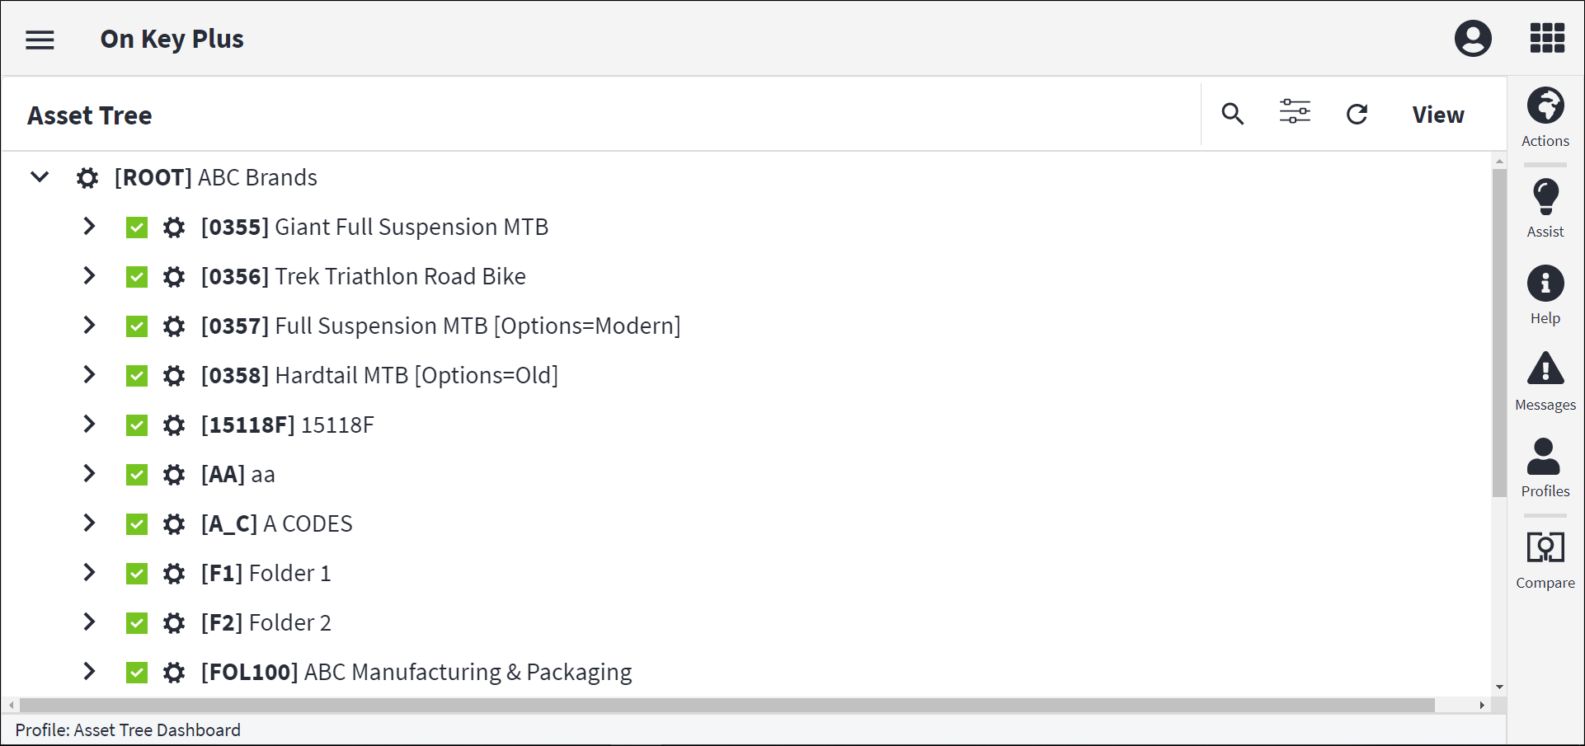1585x746 pixels.
Task: Refresh the Asset Tree
Action: pyautogui.click(x=1357, y=114)
